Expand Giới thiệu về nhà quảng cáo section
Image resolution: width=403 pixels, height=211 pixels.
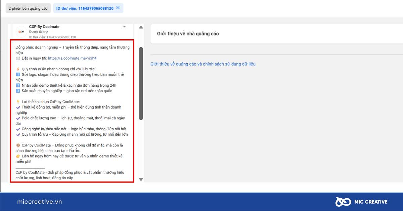pyautogui.click(x=188, y=34)
